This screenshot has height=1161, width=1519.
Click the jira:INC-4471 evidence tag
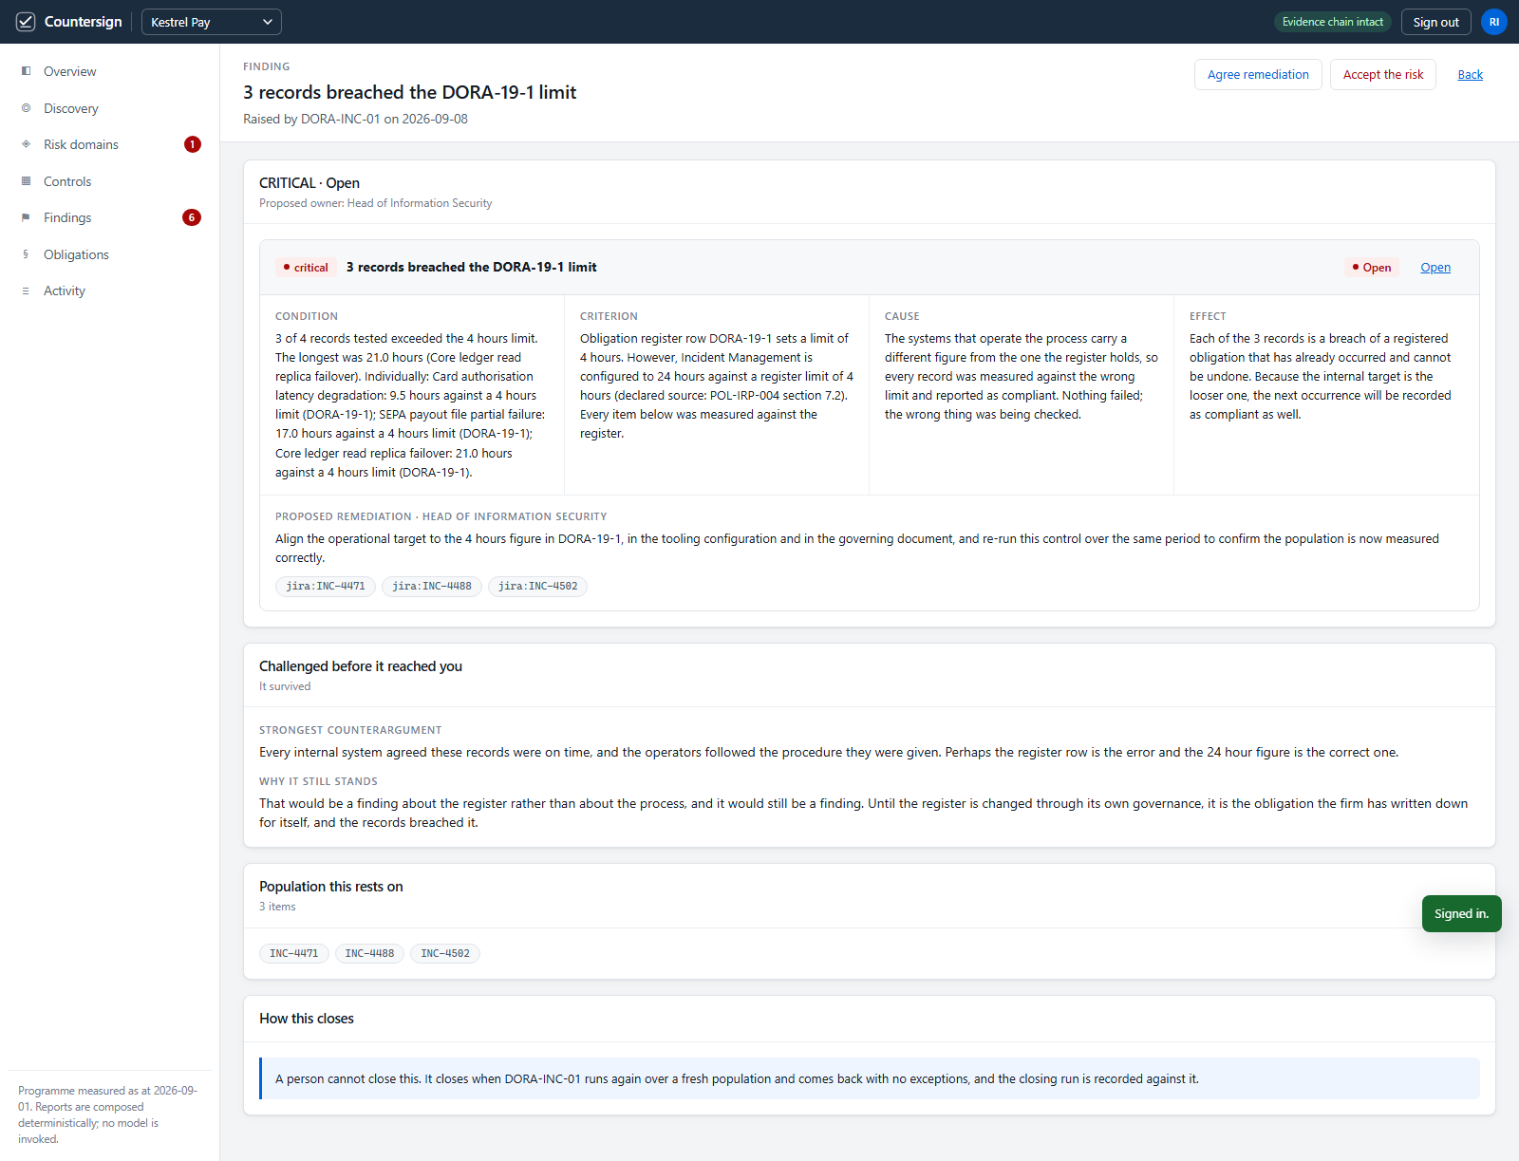326,587
